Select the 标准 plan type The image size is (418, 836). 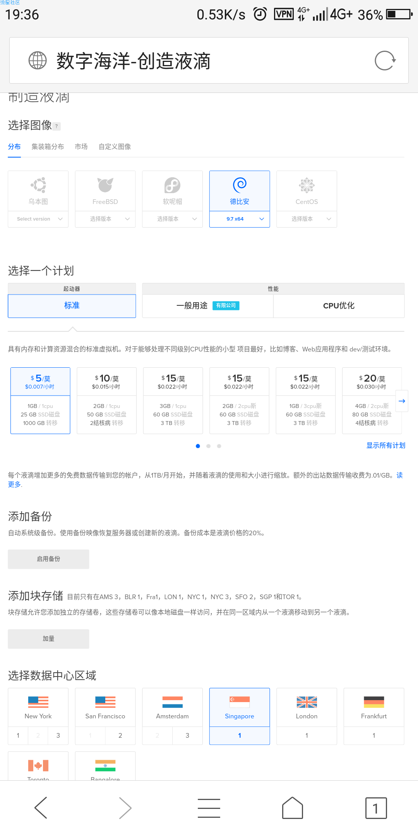(x=72, y=306)
